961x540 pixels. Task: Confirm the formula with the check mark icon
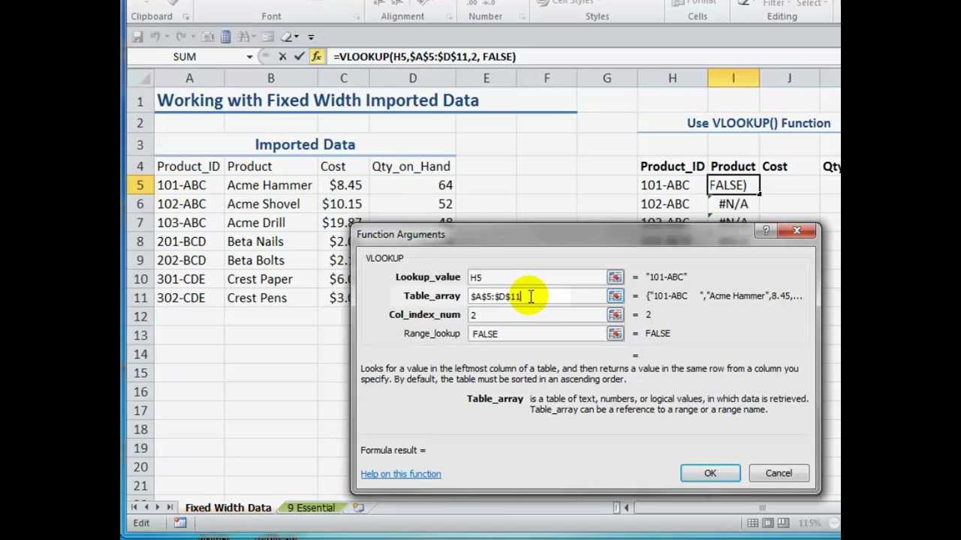pyautogui.click(x=299, y=56)
